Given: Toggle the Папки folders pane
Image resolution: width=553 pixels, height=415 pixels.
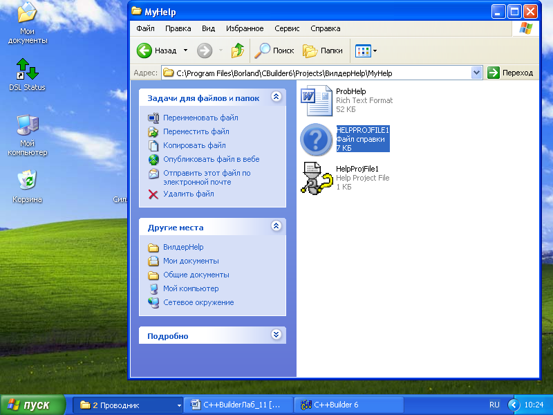Looking at the screenshot, I should point(322,50).
